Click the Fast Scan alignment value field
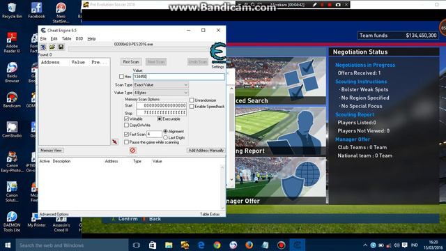This screenshot has height=251, width=446. (x=154, y=134)
